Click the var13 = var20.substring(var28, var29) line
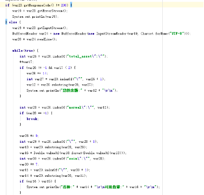204x195 pixels. [x=53, y=147]
